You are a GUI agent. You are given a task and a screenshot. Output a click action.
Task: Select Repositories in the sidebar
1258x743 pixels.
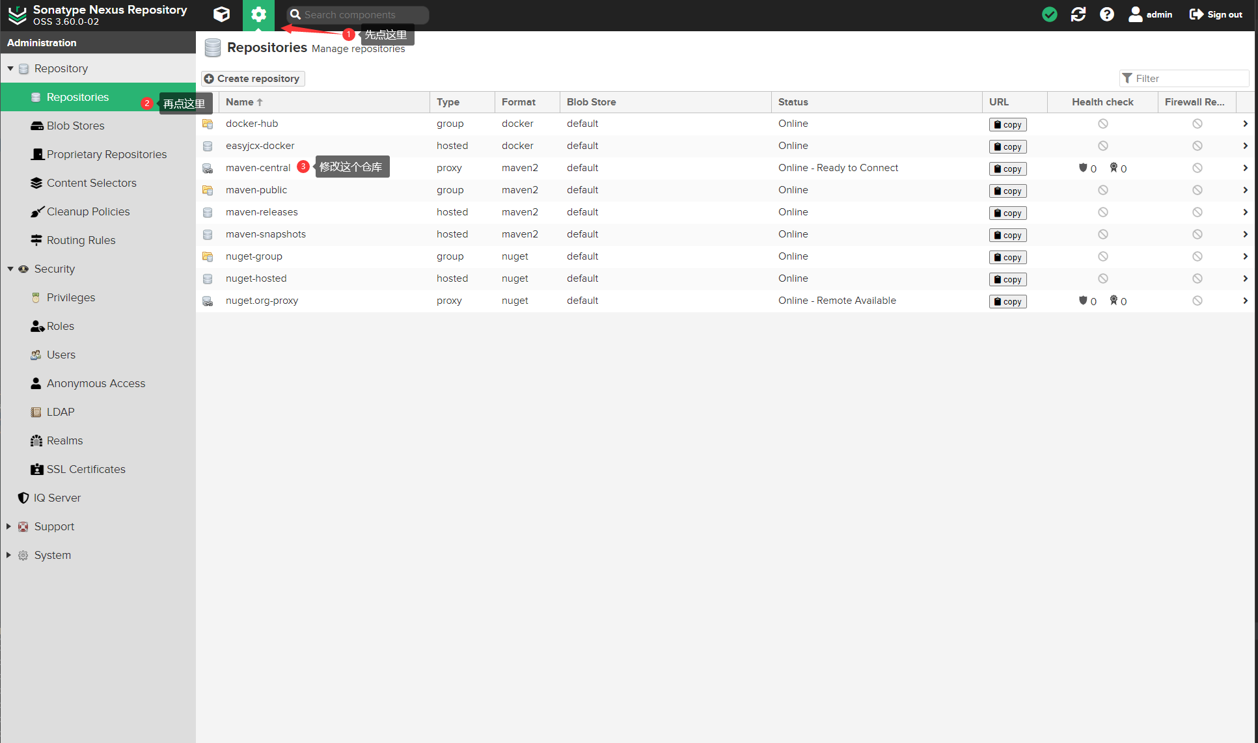(x=98, y=97)
